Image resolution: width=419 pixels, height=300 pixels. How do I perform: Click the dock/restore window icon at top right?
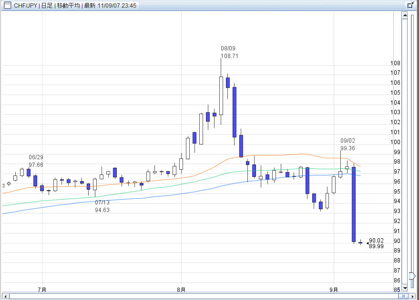pos(411,5)
